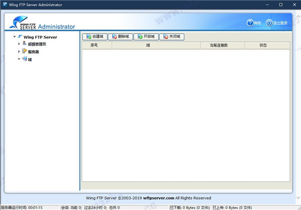
Task: Close the Wing FTP Server Administrator window
Action: [x=294, y=5]
